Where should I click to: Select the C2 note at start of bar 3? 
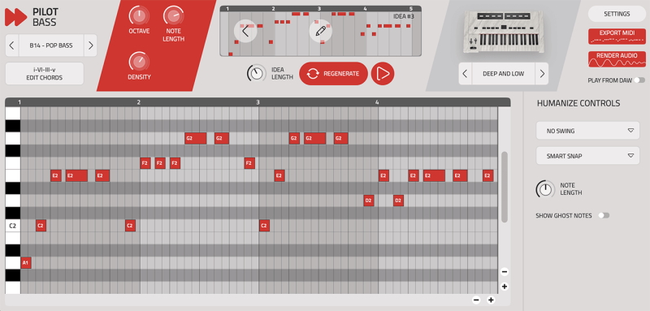(x=265, y=225)
